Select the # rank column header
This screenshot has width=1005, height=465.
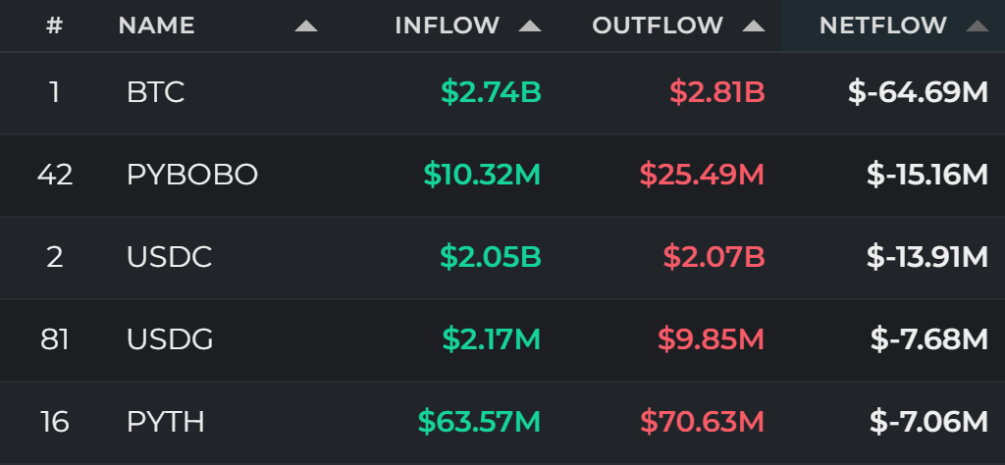pos(55,26)
